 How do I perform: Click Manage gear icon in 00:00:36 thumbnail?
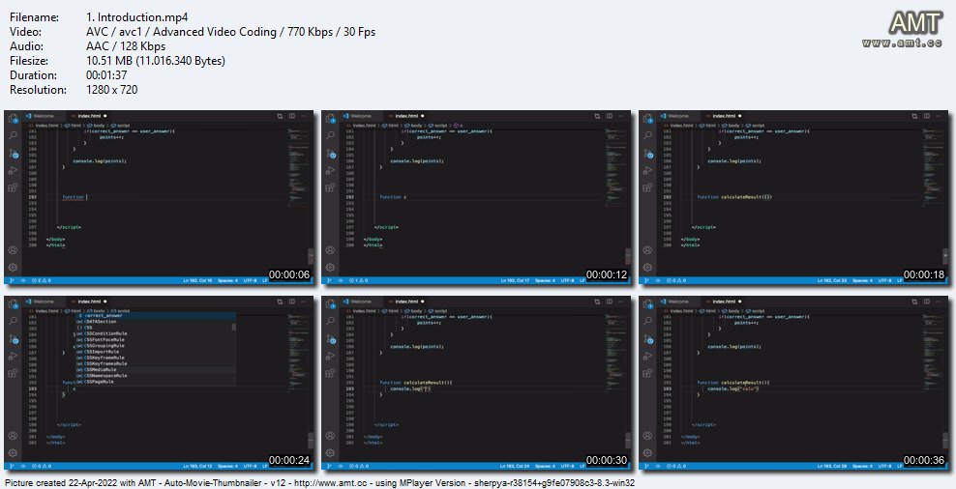point(647,453)
